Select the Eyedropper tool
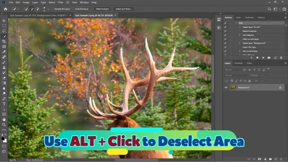 click(x=4, y=52)
